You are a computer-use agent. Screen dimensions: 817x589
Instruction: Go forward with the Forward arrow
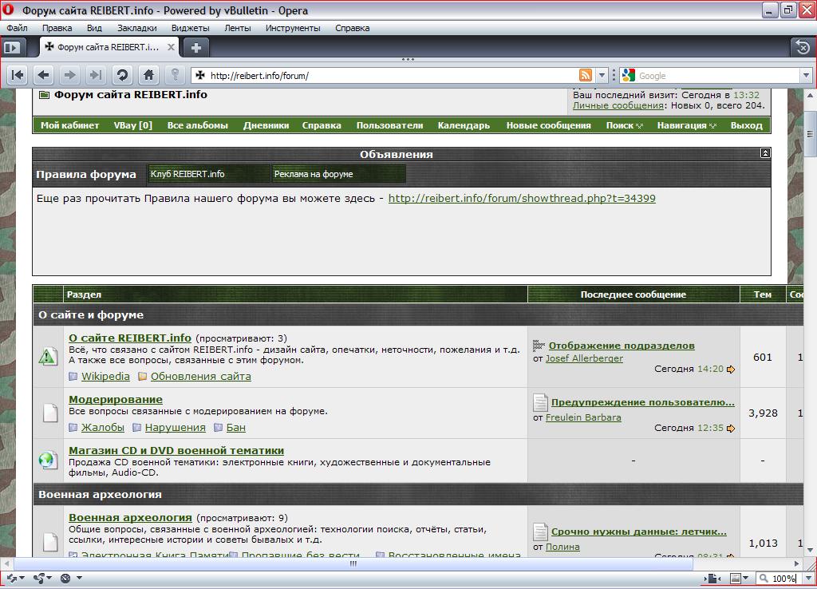point(70,76)
